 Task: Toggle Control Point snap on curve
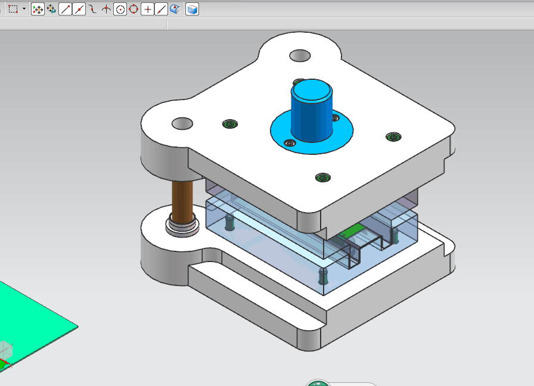(x=92, y=9)
